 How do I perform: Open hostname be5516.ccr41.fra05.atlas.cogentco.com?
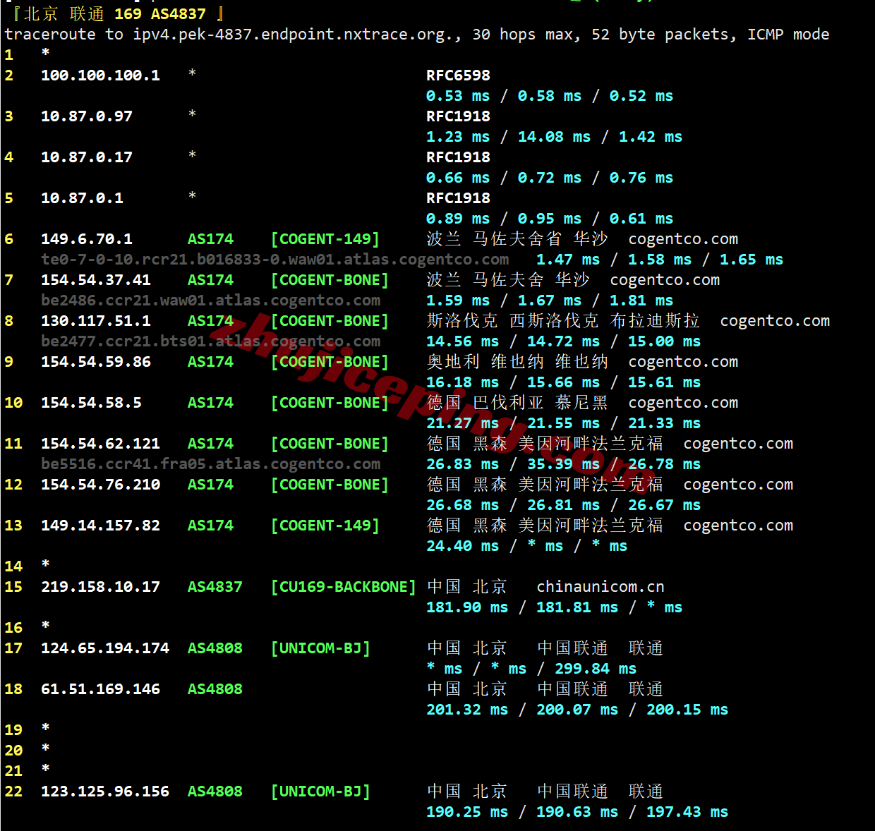coord(210,464)
